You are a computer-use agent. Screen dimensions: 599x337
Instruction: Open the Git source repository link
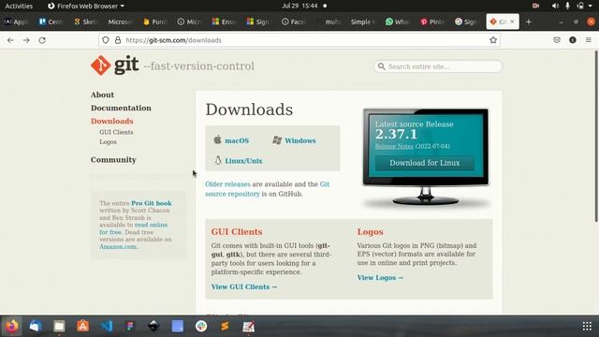267,189
